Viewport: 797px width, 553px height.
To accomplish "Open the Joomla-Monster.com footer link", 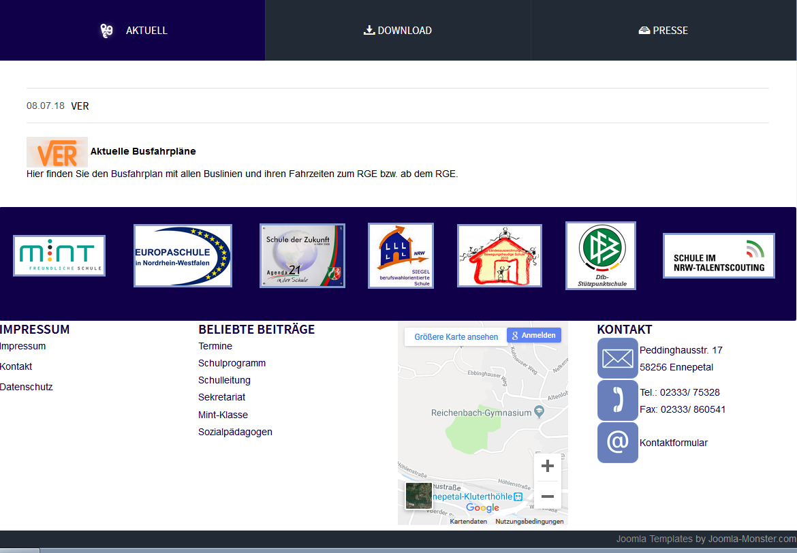I will [752, 539].
